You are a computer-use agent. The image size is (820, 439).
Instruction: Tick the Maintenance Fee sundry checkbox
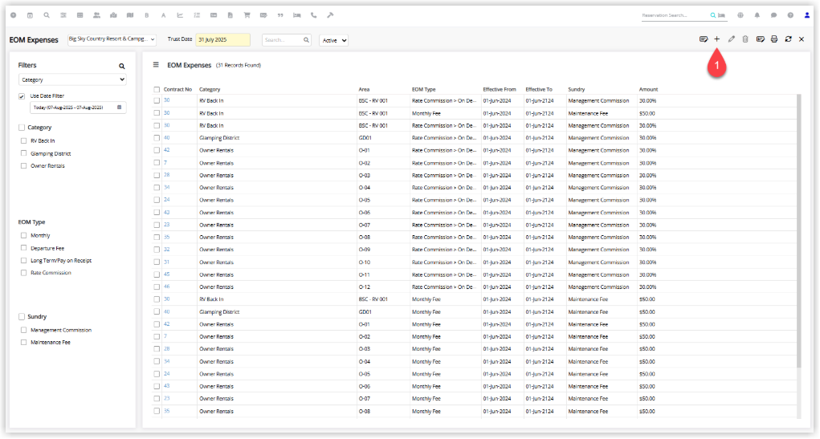(x=23, y=343)
